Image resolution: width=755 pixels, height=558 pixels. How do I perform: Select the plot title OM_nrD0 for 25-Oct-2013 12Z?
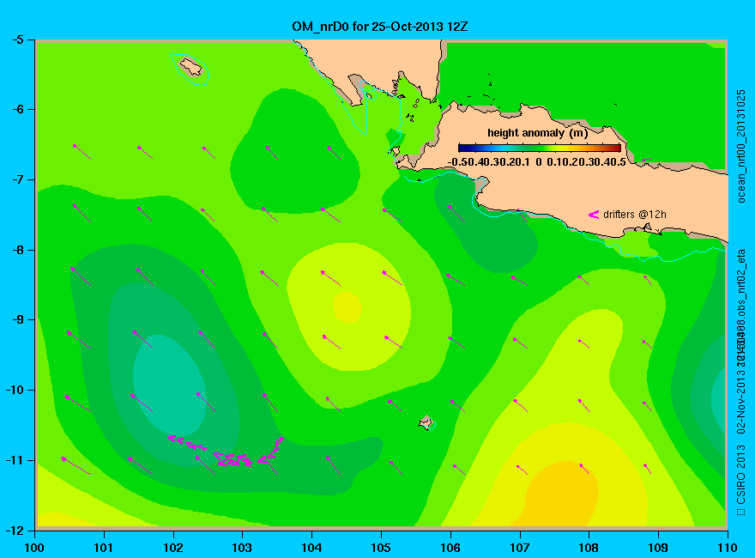379,27
